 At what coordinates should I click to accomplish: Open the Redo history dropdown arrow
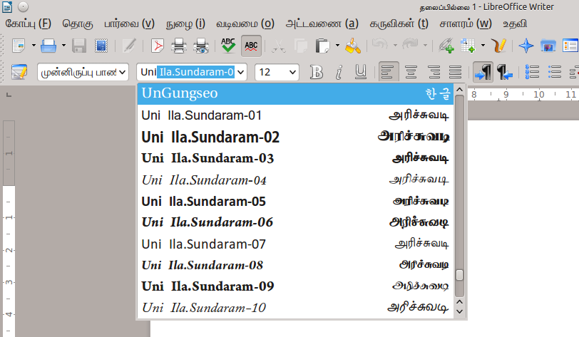click(x=425, y=46)
